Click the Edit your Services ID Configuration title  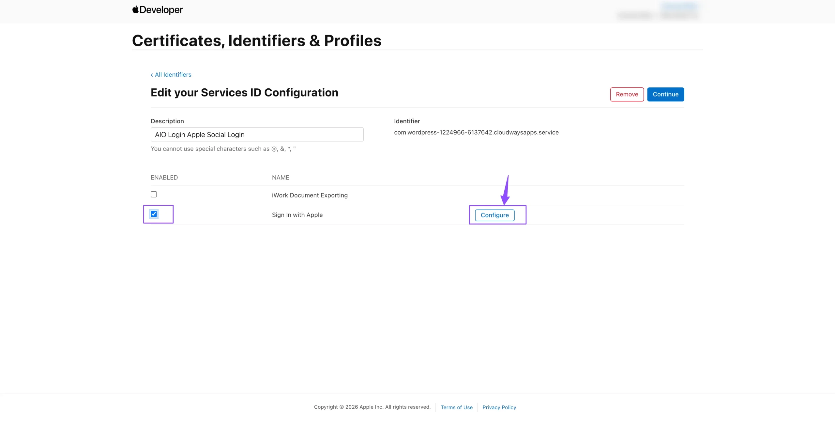(x=244, y=93)
